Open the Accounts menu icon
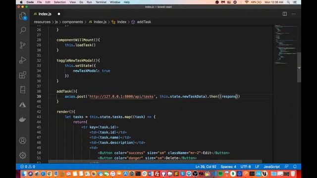Image resolution: width=317 pixels, height=178 pixels. pos(23,140)
